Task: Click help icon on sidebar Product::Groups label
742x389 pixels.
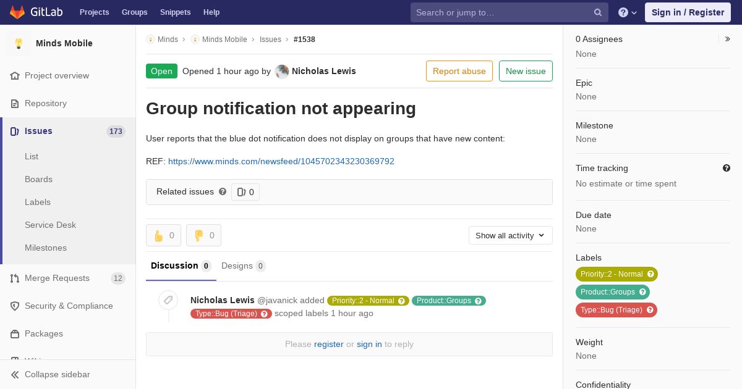Action: click(642, 292)
